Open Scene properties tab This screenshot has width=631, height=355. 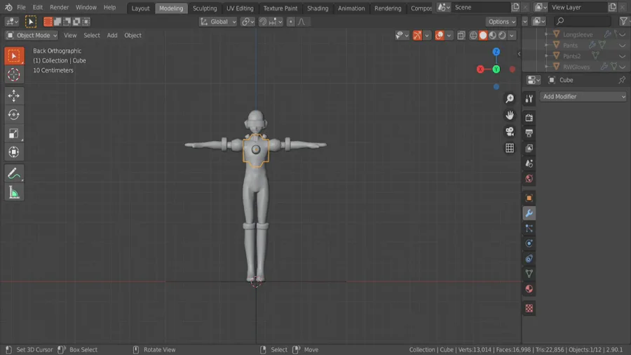pyautogui.click(x=529, y=163)
